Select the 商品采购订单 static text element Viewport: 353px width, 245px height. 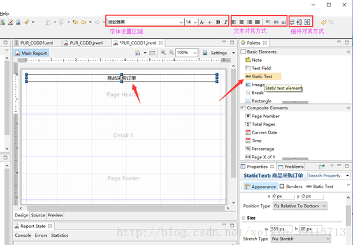pyautogui.click(x=122, y=78)
